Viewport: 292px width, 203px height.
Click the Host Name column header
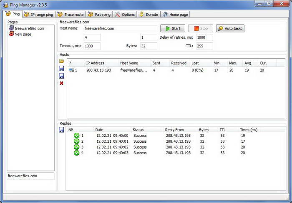click(134, 63)
